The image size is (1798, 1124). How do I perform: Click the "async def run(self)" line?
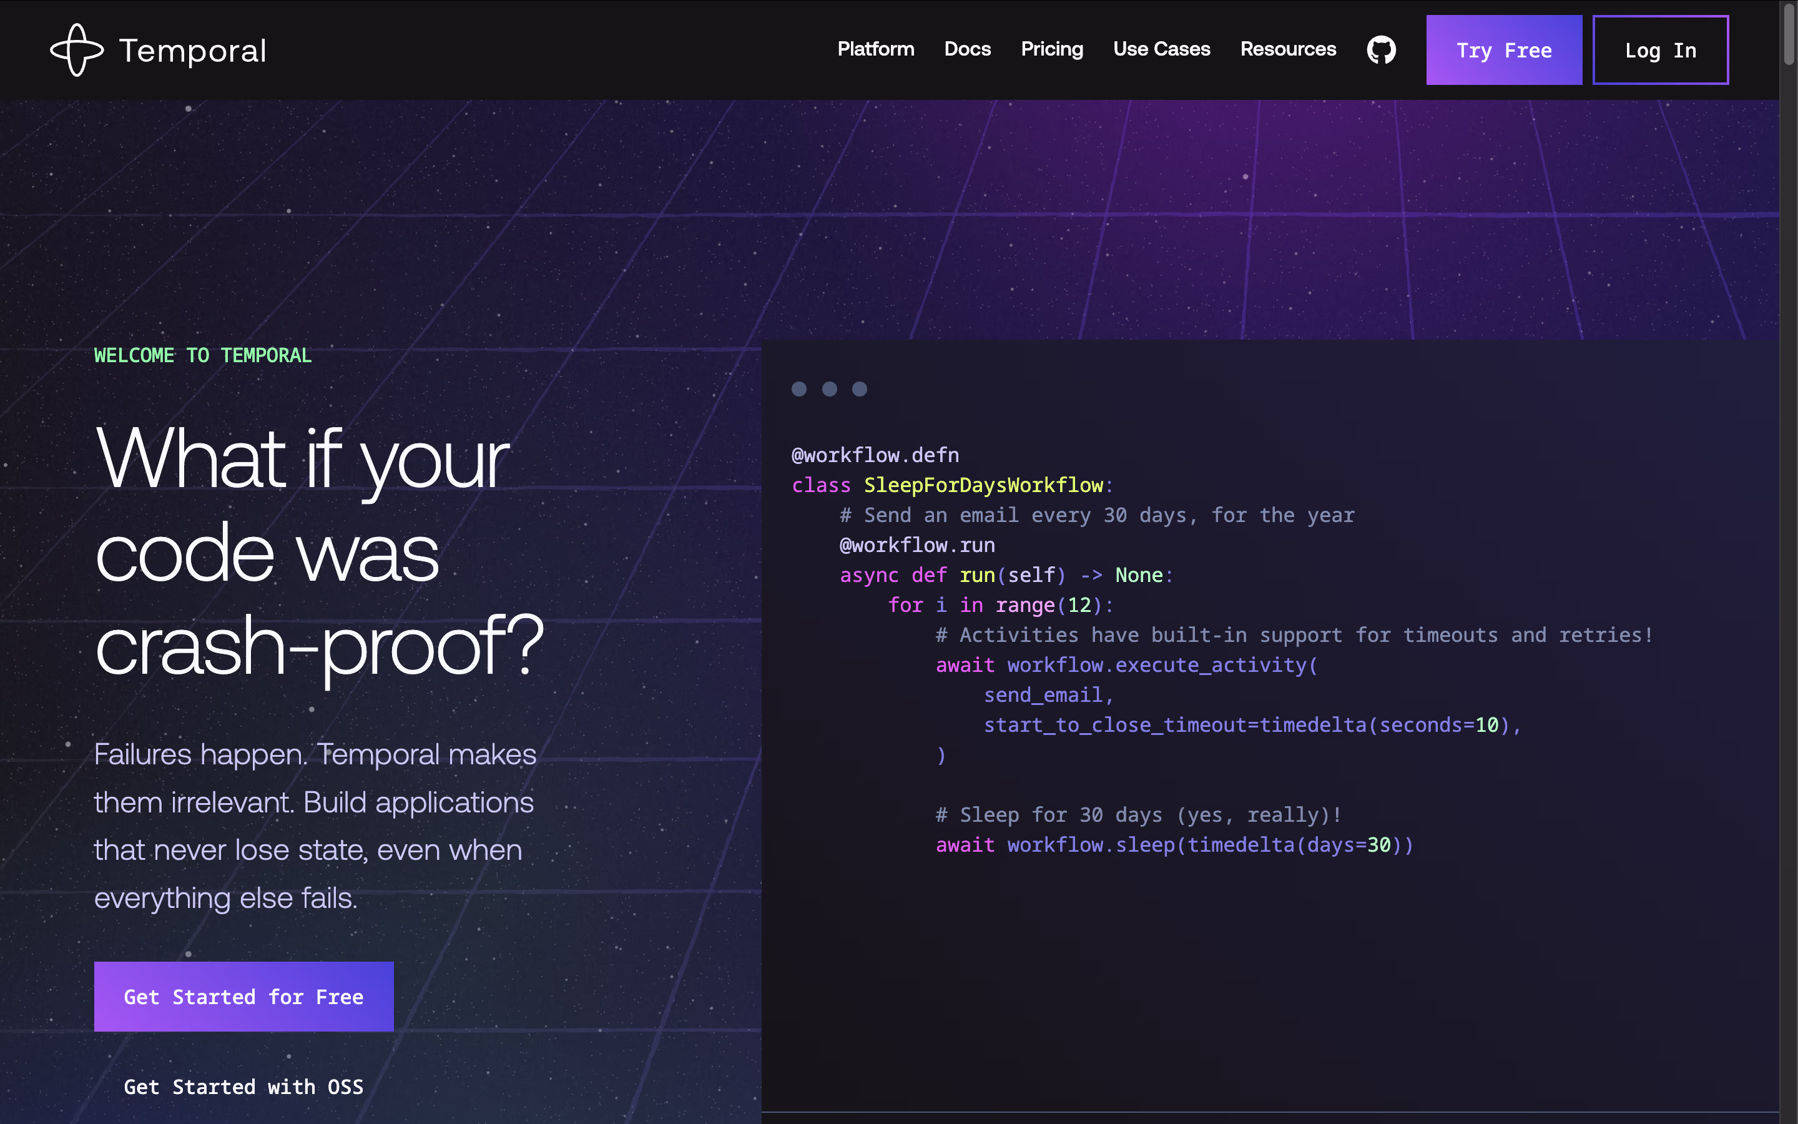[x=1007, y=575]
